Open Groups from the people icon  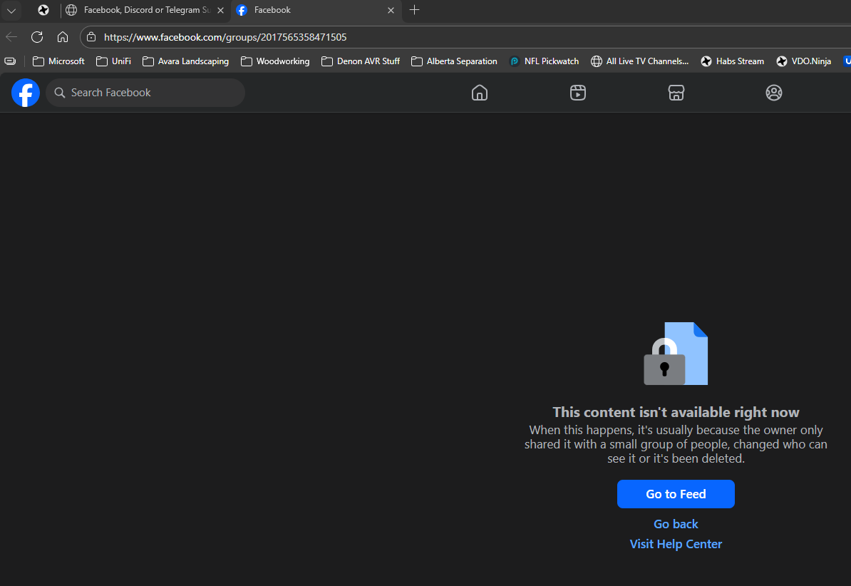click(x=773, y=93)
